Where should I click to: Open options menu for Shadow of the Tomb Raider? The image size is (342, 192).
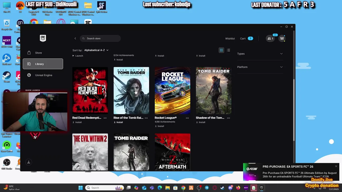tap(228, 118)
